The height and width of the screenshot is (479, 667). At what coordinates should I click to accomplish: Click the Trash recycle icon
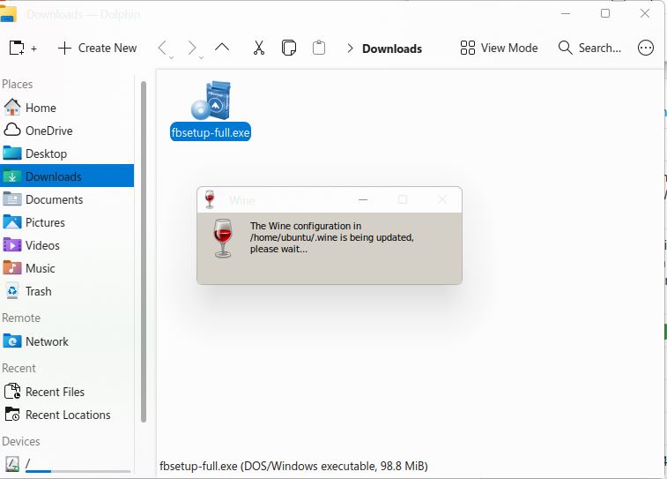12,291
